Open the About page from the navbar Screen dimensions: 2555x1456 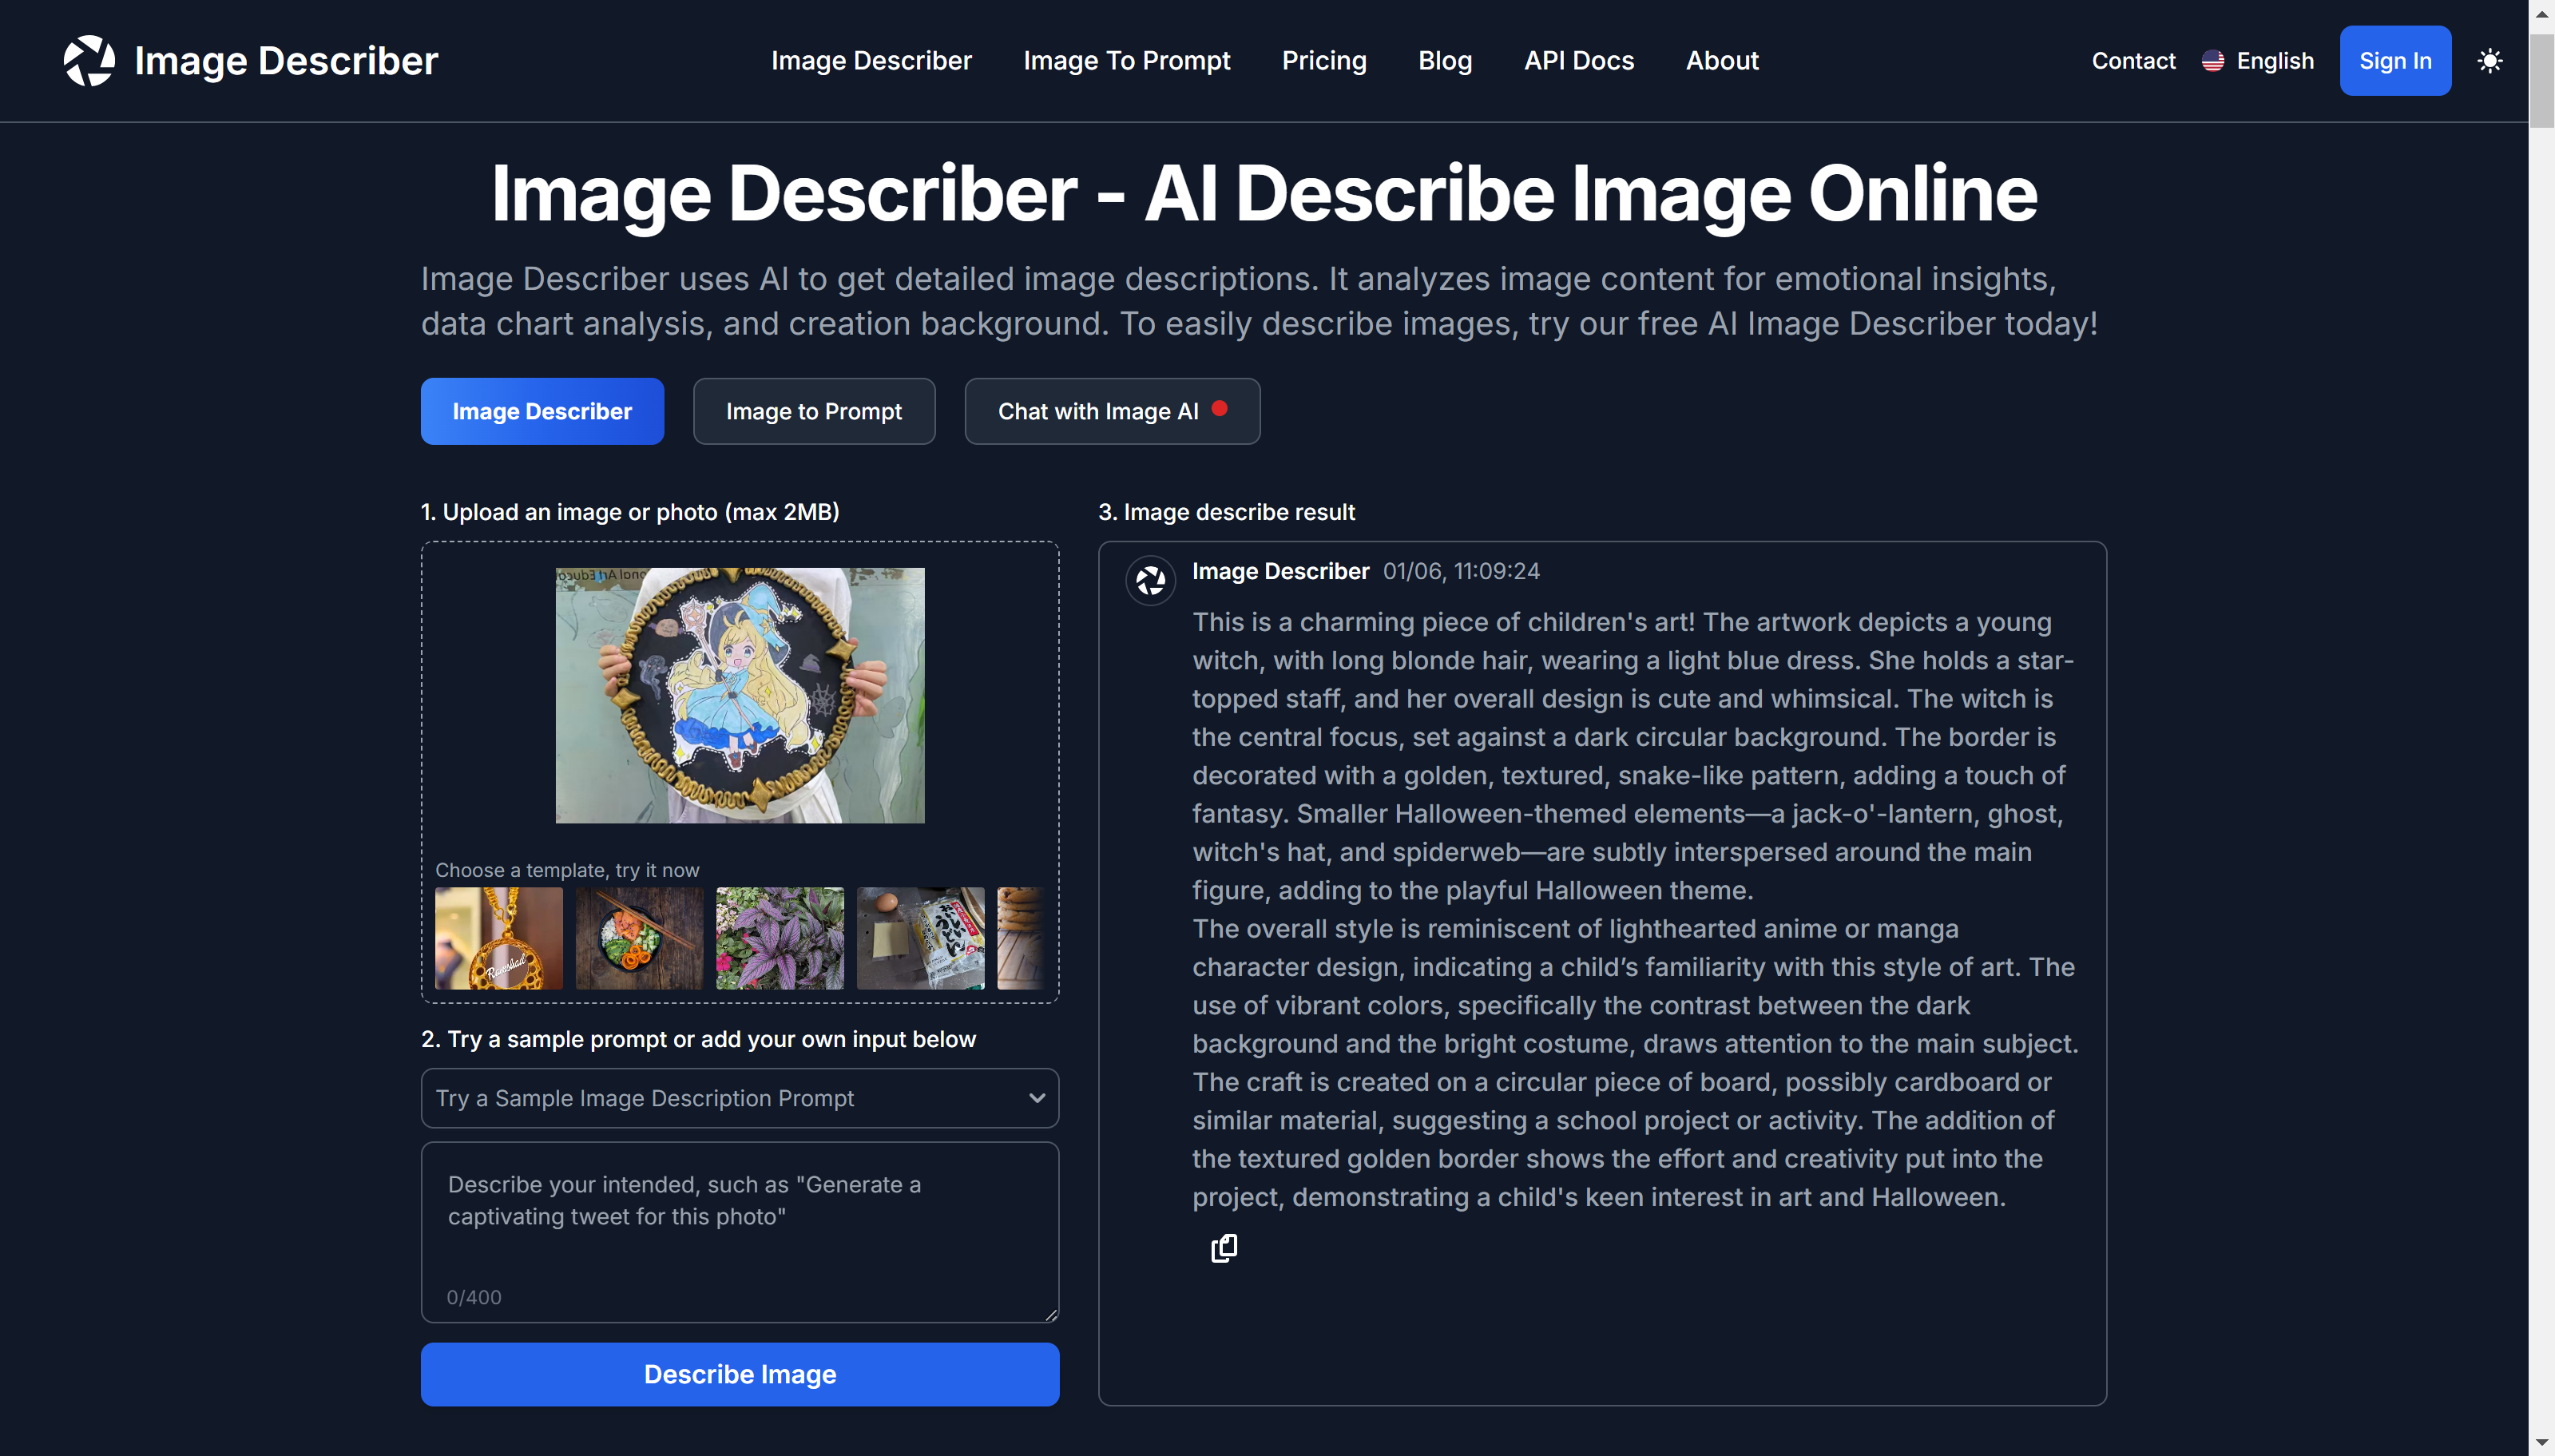coord(1722,60)
